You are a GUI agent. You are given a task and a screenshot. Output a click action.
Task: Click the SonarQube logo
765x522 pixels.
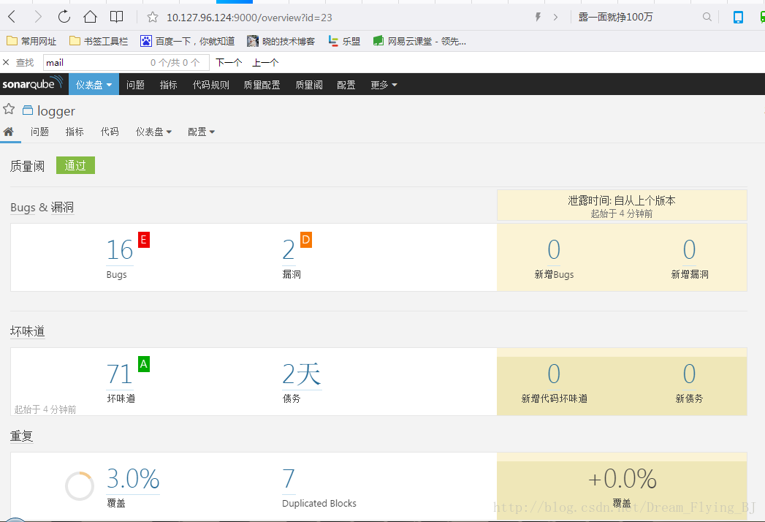[32, 84]
